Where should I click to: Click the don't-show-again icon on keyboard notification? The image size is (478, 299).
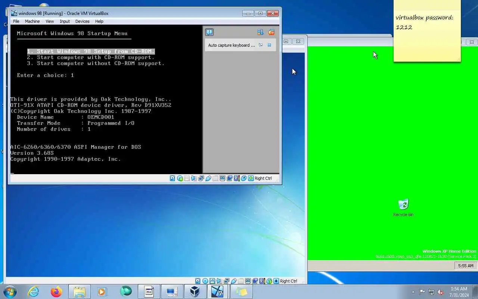pyautogui.click(x=261, y=45)
